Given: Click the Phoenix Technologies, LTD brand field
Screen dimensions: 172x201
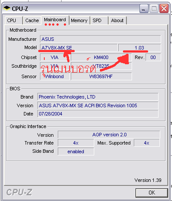Looking at the screenshot, I should coord(98,97).
